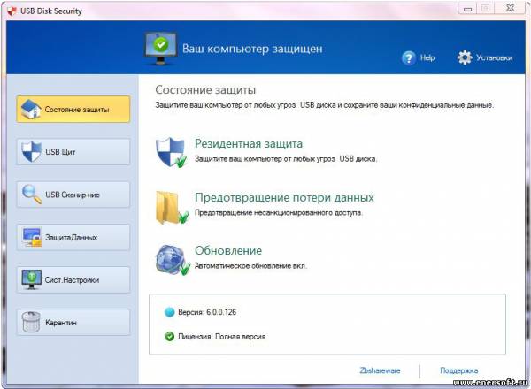This screenshot has width=531, height=389.
Task: Open the USB Щит section
Action: click(73, 152)
